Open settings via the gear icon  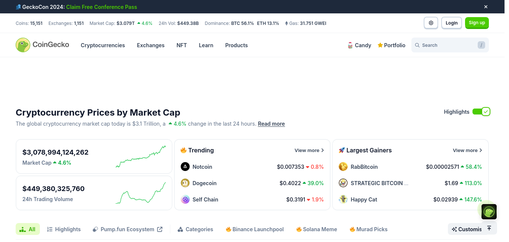(x=431, y=23)
